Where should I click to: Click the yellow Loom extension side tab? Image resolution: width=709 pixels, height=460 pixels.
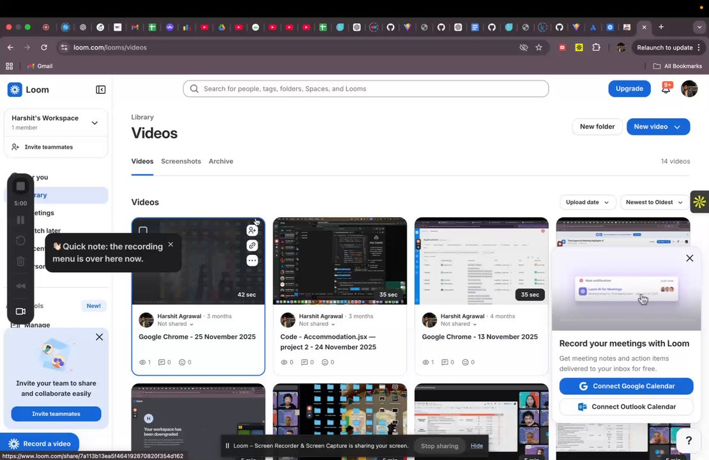[x=699, y=202]
